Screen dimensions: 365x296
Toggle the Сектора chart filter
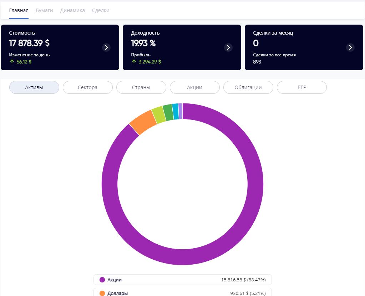coord(88,87)
